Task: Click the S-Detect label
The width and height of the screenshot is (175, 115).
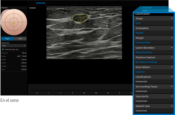Action: 32,8
